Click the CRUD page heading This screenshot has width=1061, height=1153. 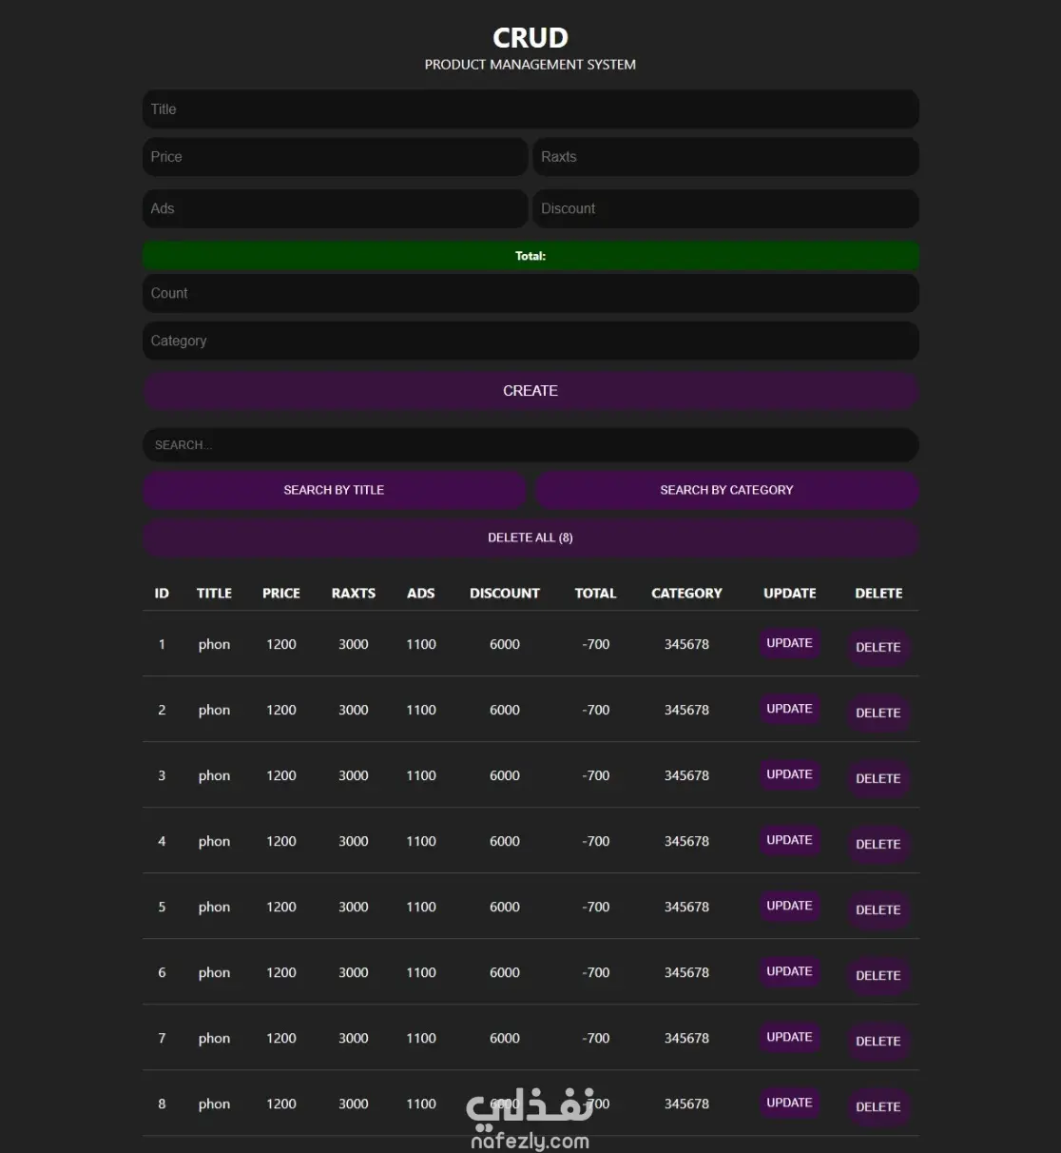530,37
